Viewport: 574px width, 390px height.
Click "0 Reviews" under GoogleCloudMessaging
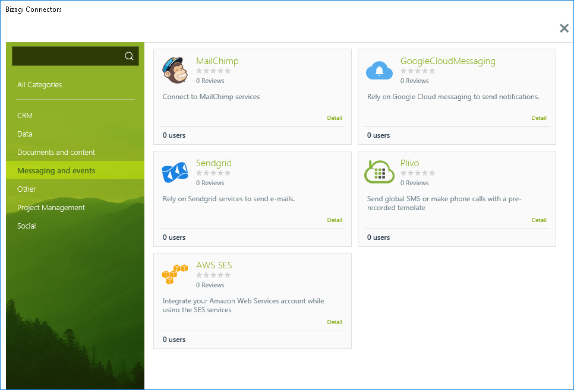pyautogui.click(x=414, y=81)
